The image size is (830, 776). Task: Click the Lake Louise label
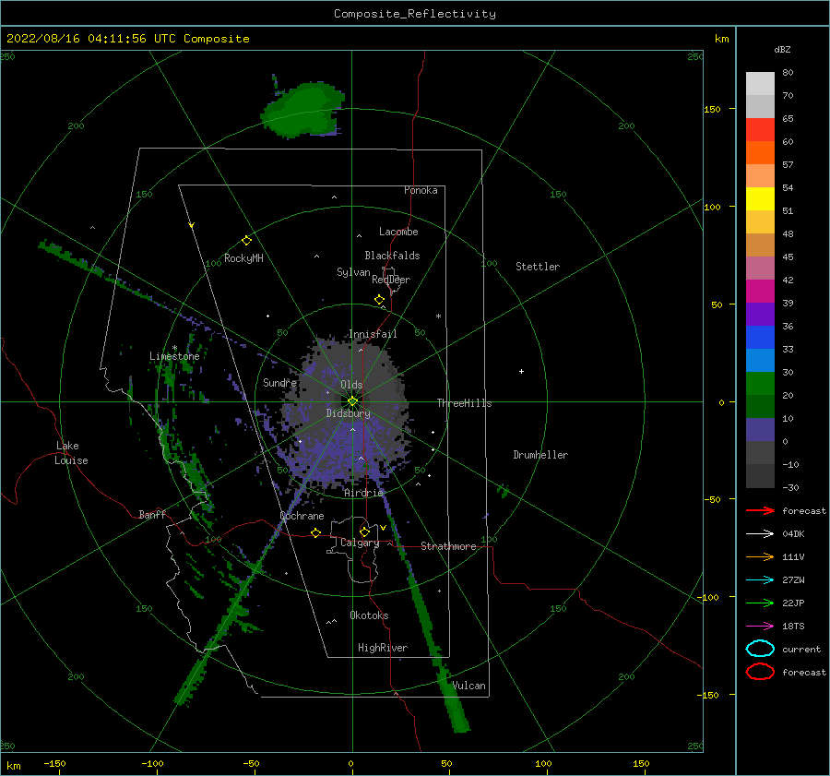click(x=71, y=453)
